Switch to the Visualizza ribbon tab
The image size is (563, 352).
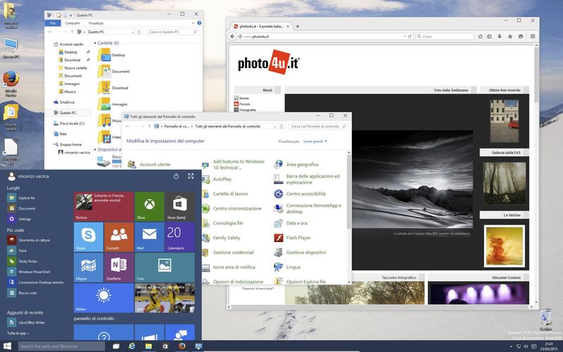pyautogui.click(x=96, y=23)
